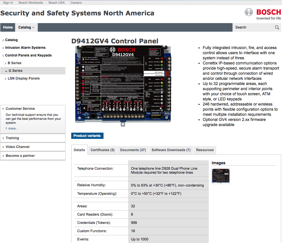Select the Home menu item
This screenshot has width=282, height=243.
[x=8, y=27]
